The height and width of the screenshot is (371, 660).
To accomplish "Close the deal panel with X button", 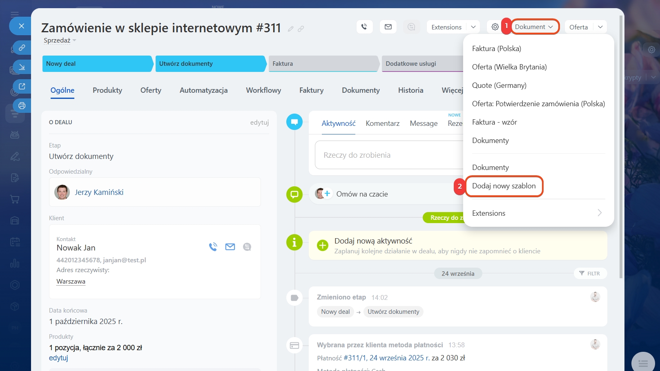I will (22, 26).
